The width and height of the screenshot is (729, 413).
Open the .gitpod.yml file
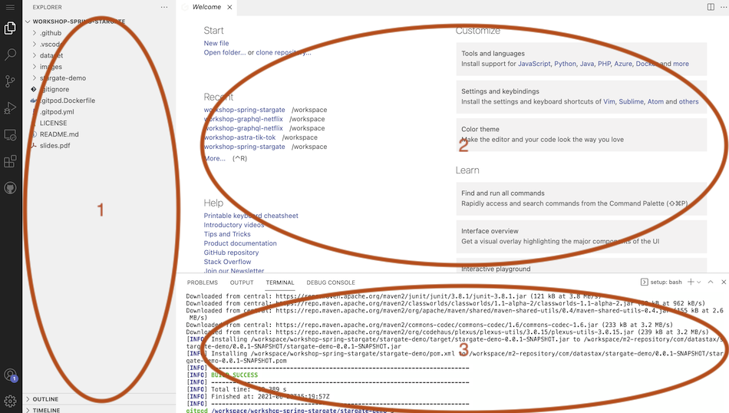(99, 111)
